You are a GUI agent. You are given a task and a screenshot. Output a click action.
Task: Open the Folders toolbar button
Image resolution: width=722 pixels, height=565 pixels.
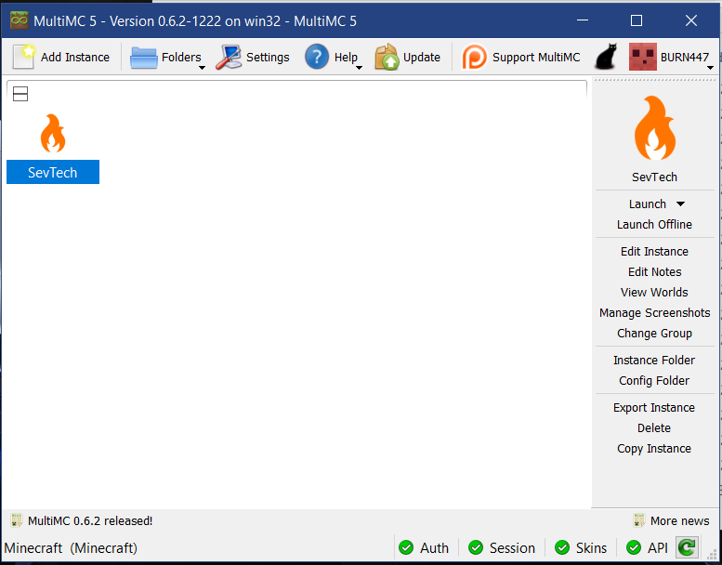165,57
